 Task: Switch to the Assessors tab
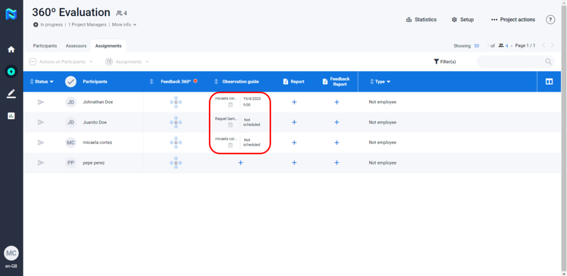(x=76, y=46)
